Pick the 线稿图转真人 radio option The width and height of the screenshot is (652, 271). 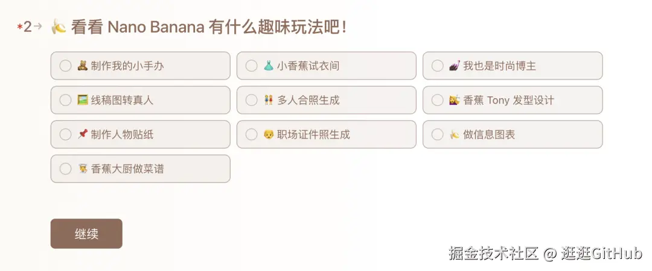pos(65,101)
